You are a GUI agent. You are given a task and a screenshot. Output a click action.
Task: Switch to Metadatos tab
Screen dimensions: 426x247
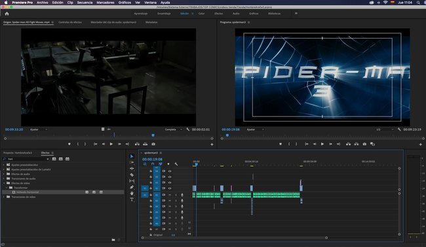coord(151,22)
